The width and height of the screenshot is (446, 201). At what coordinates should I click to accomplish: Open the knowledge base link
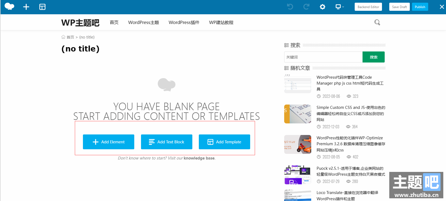tap(199, 158)
